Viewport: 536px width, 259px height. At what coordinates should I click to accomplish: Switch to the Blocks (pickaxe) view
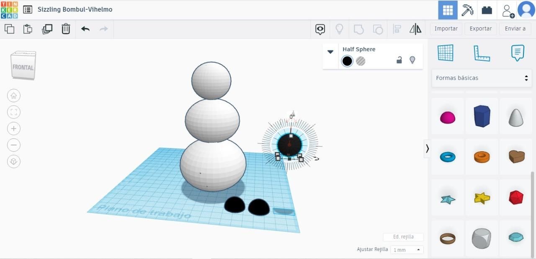pos(467,10)
